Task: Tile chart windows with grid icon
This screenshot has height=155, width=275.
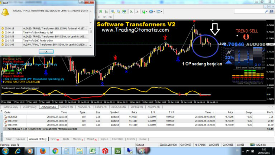Action: click(124, 11)
